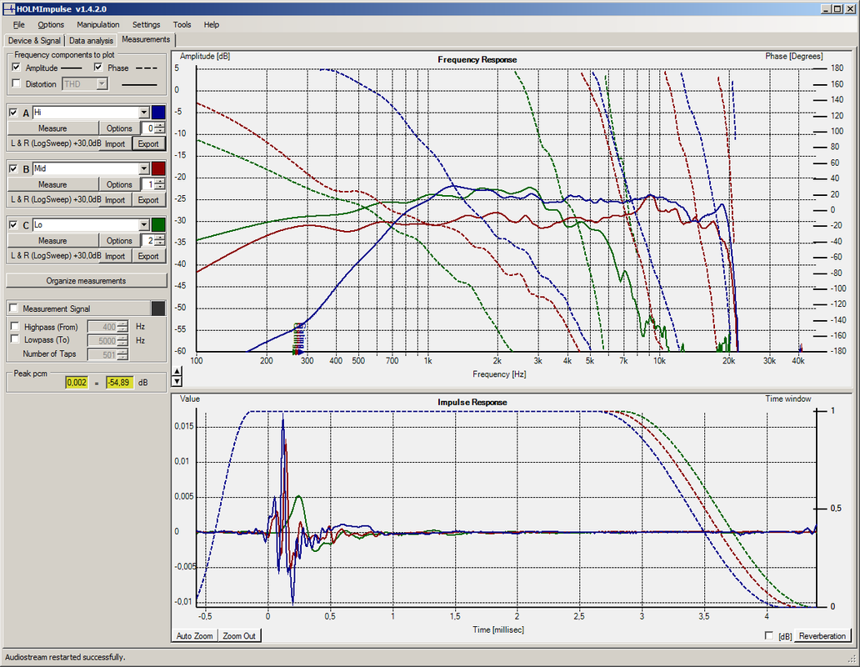
Task: Click Measure for measurement A
Action: [52, 128]
